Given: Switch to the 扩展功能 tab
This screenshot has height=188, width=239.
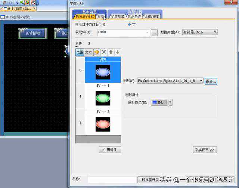Looking at the screenshot, I should coord(118,17).
